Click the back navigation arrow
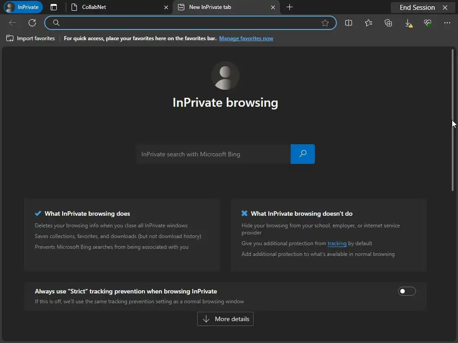Viewport: 458px width, 343px height. tap(13, 23)
